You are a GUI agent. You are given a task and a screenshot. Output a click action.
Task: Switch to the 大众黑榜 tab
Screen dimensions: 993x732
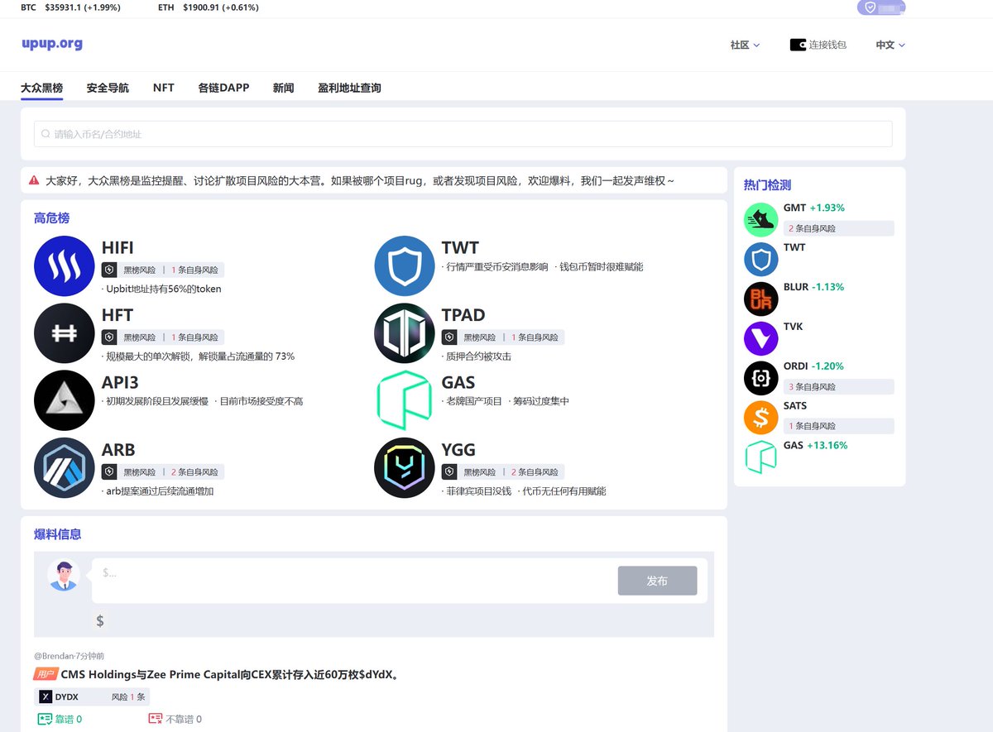coord(41,88)
